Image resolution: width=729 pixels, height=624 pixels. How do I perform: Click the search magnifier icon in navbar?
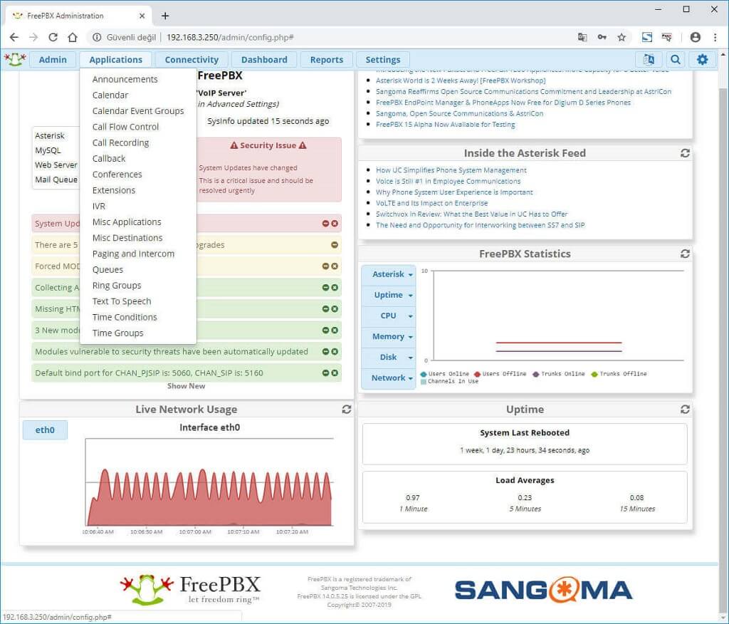coord(675,59)
